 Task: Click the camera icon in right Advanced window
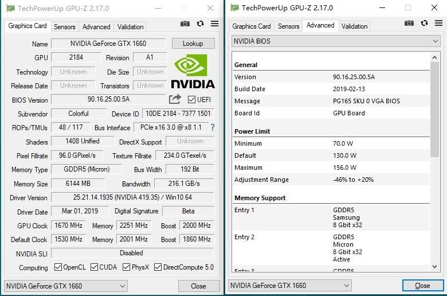tap(409, 23)
